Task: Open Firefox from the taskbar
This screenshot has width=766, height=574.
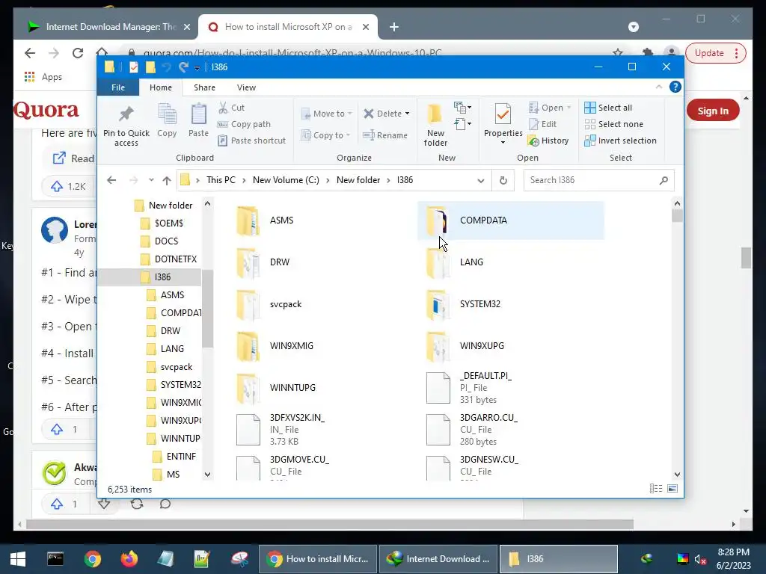Action: (129, 559)
